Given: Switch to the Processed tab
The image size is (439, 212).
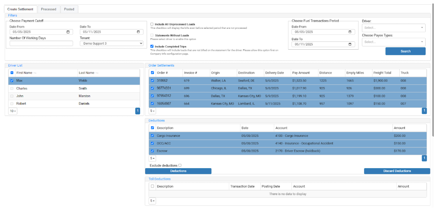Looking at the screenshot, I should coord(49,9).
